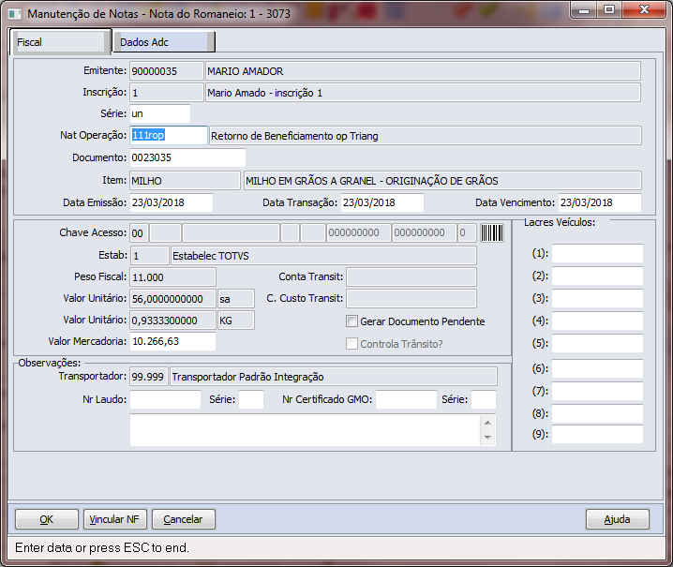Click the Valor Mercadoria field
This screenshot has height=567, width=673.
173,341
